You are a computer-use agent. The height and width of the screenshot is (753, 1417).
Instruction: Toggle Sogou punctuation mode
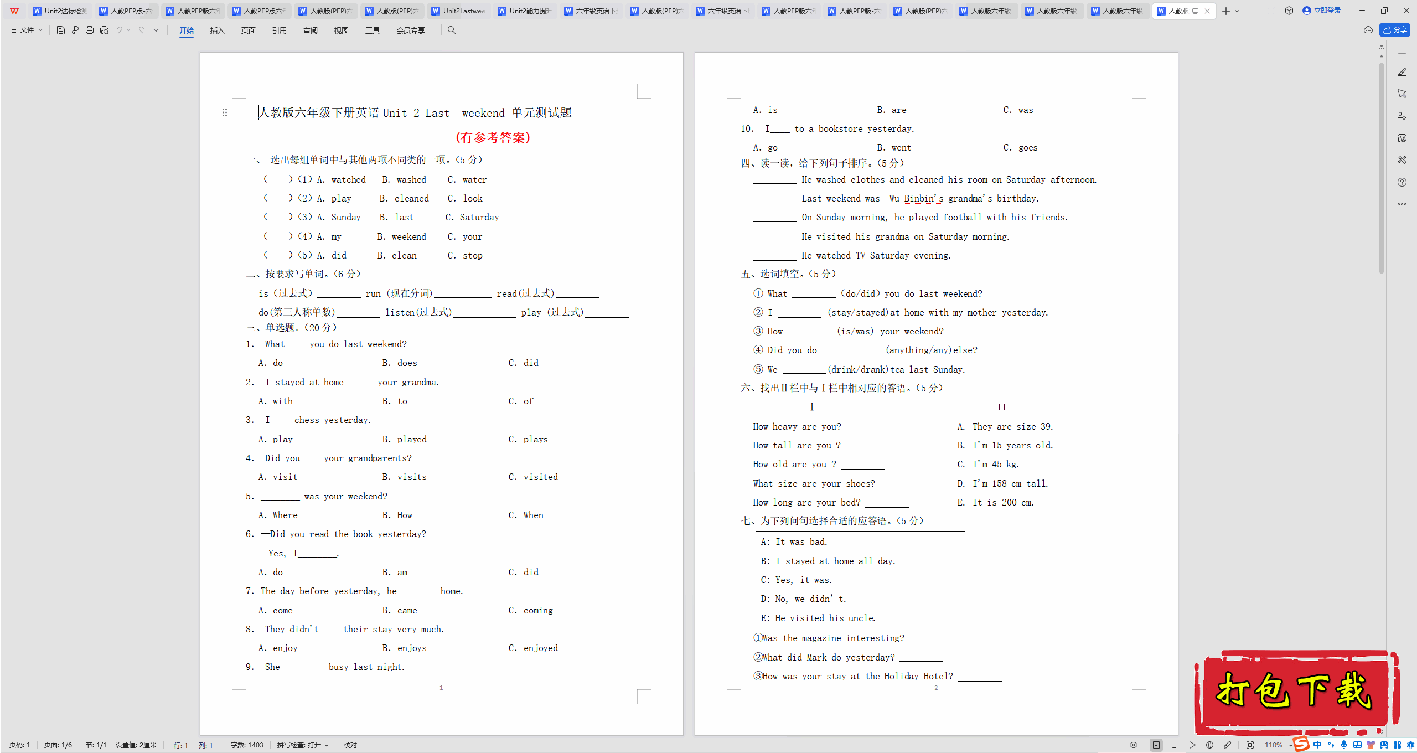tap(1331, 745)
